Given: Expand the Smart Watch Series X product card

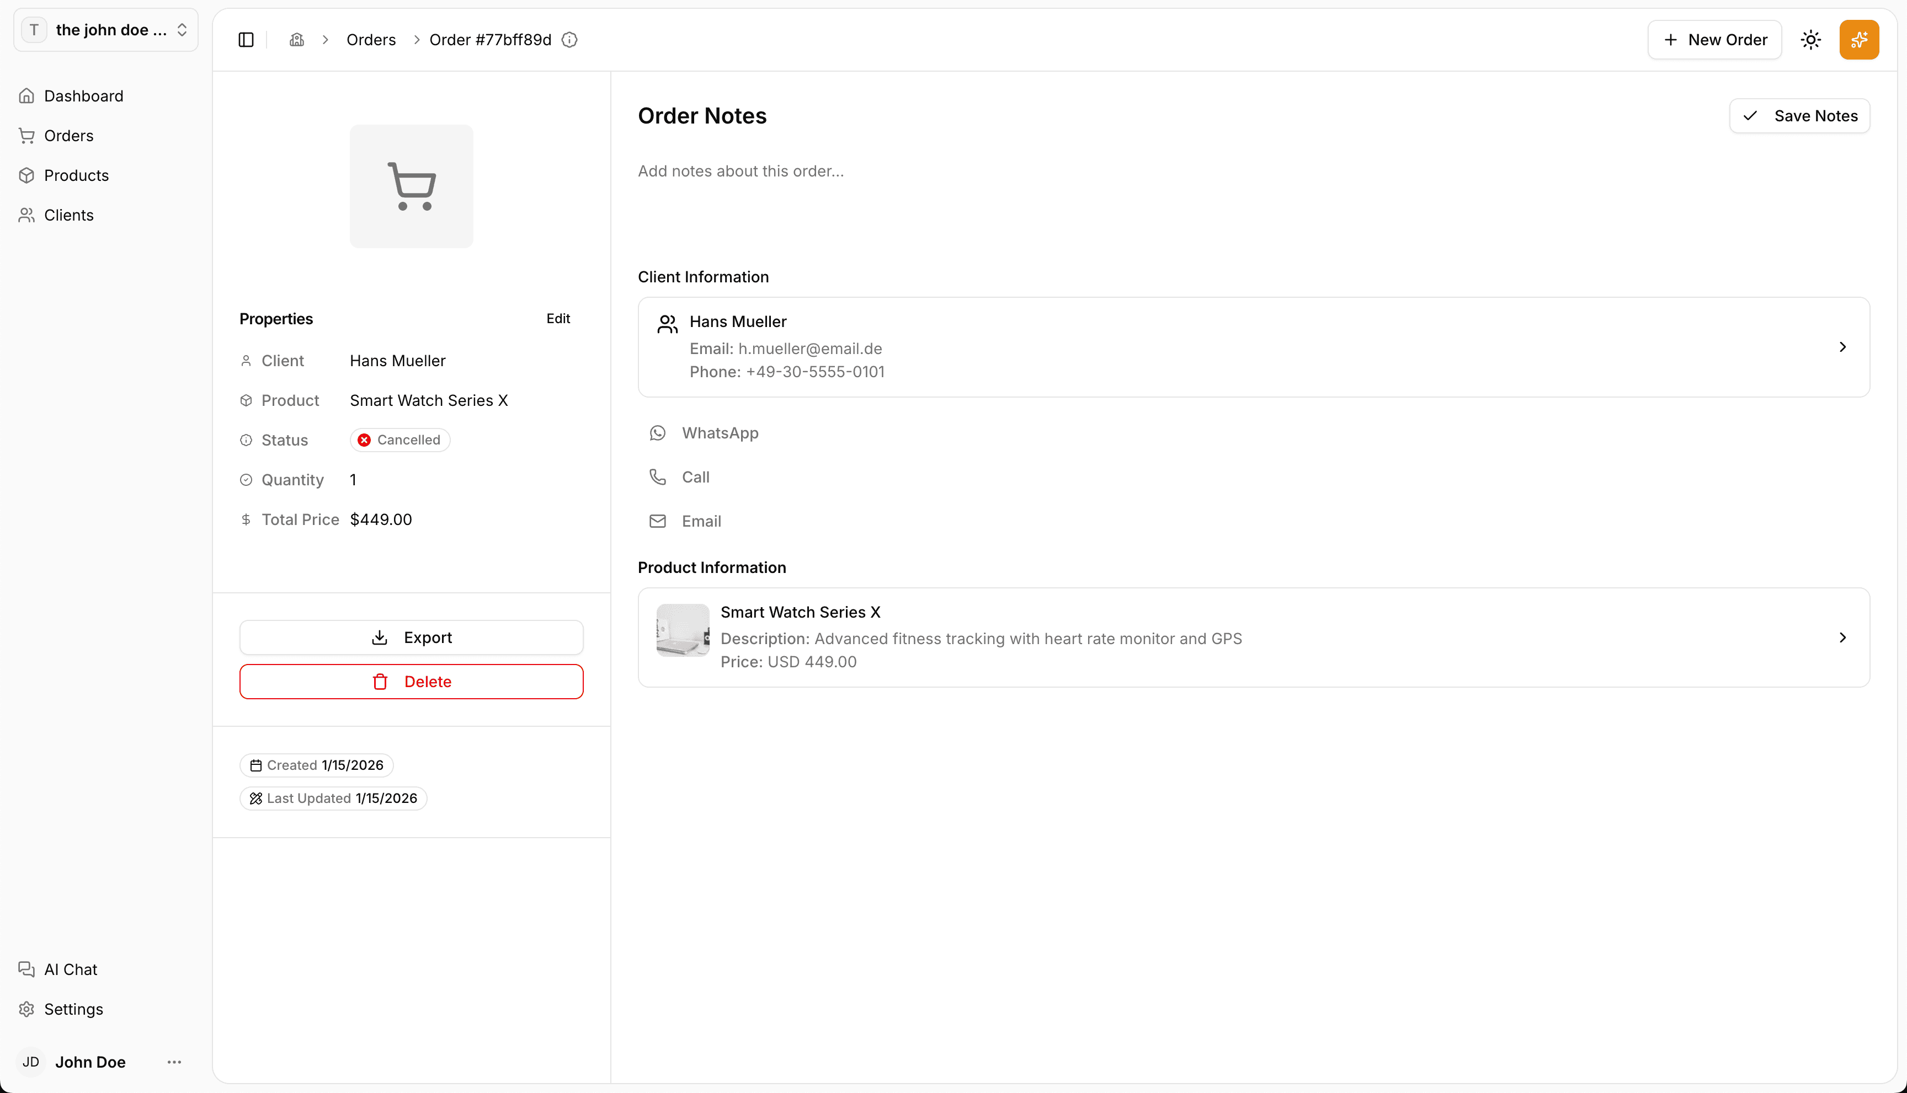Looking at the screenshot, I should pyautogui.click(x=1842, y=636).
